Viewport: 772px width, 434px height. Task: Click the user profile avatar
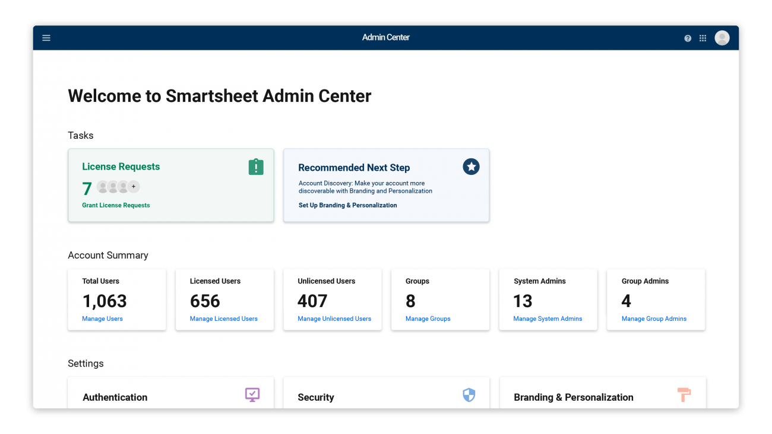click(722, 37)
